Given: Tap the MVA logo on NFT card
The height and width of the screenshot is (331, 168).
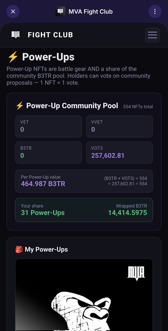Looking at the screenshot, I should tap(136, 273).
